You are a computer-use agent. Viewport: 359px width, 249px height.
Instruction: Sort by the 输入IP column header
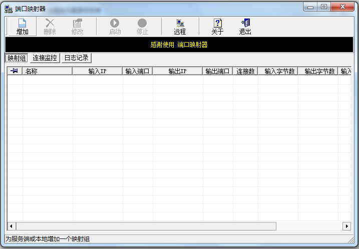coord(97,71)
